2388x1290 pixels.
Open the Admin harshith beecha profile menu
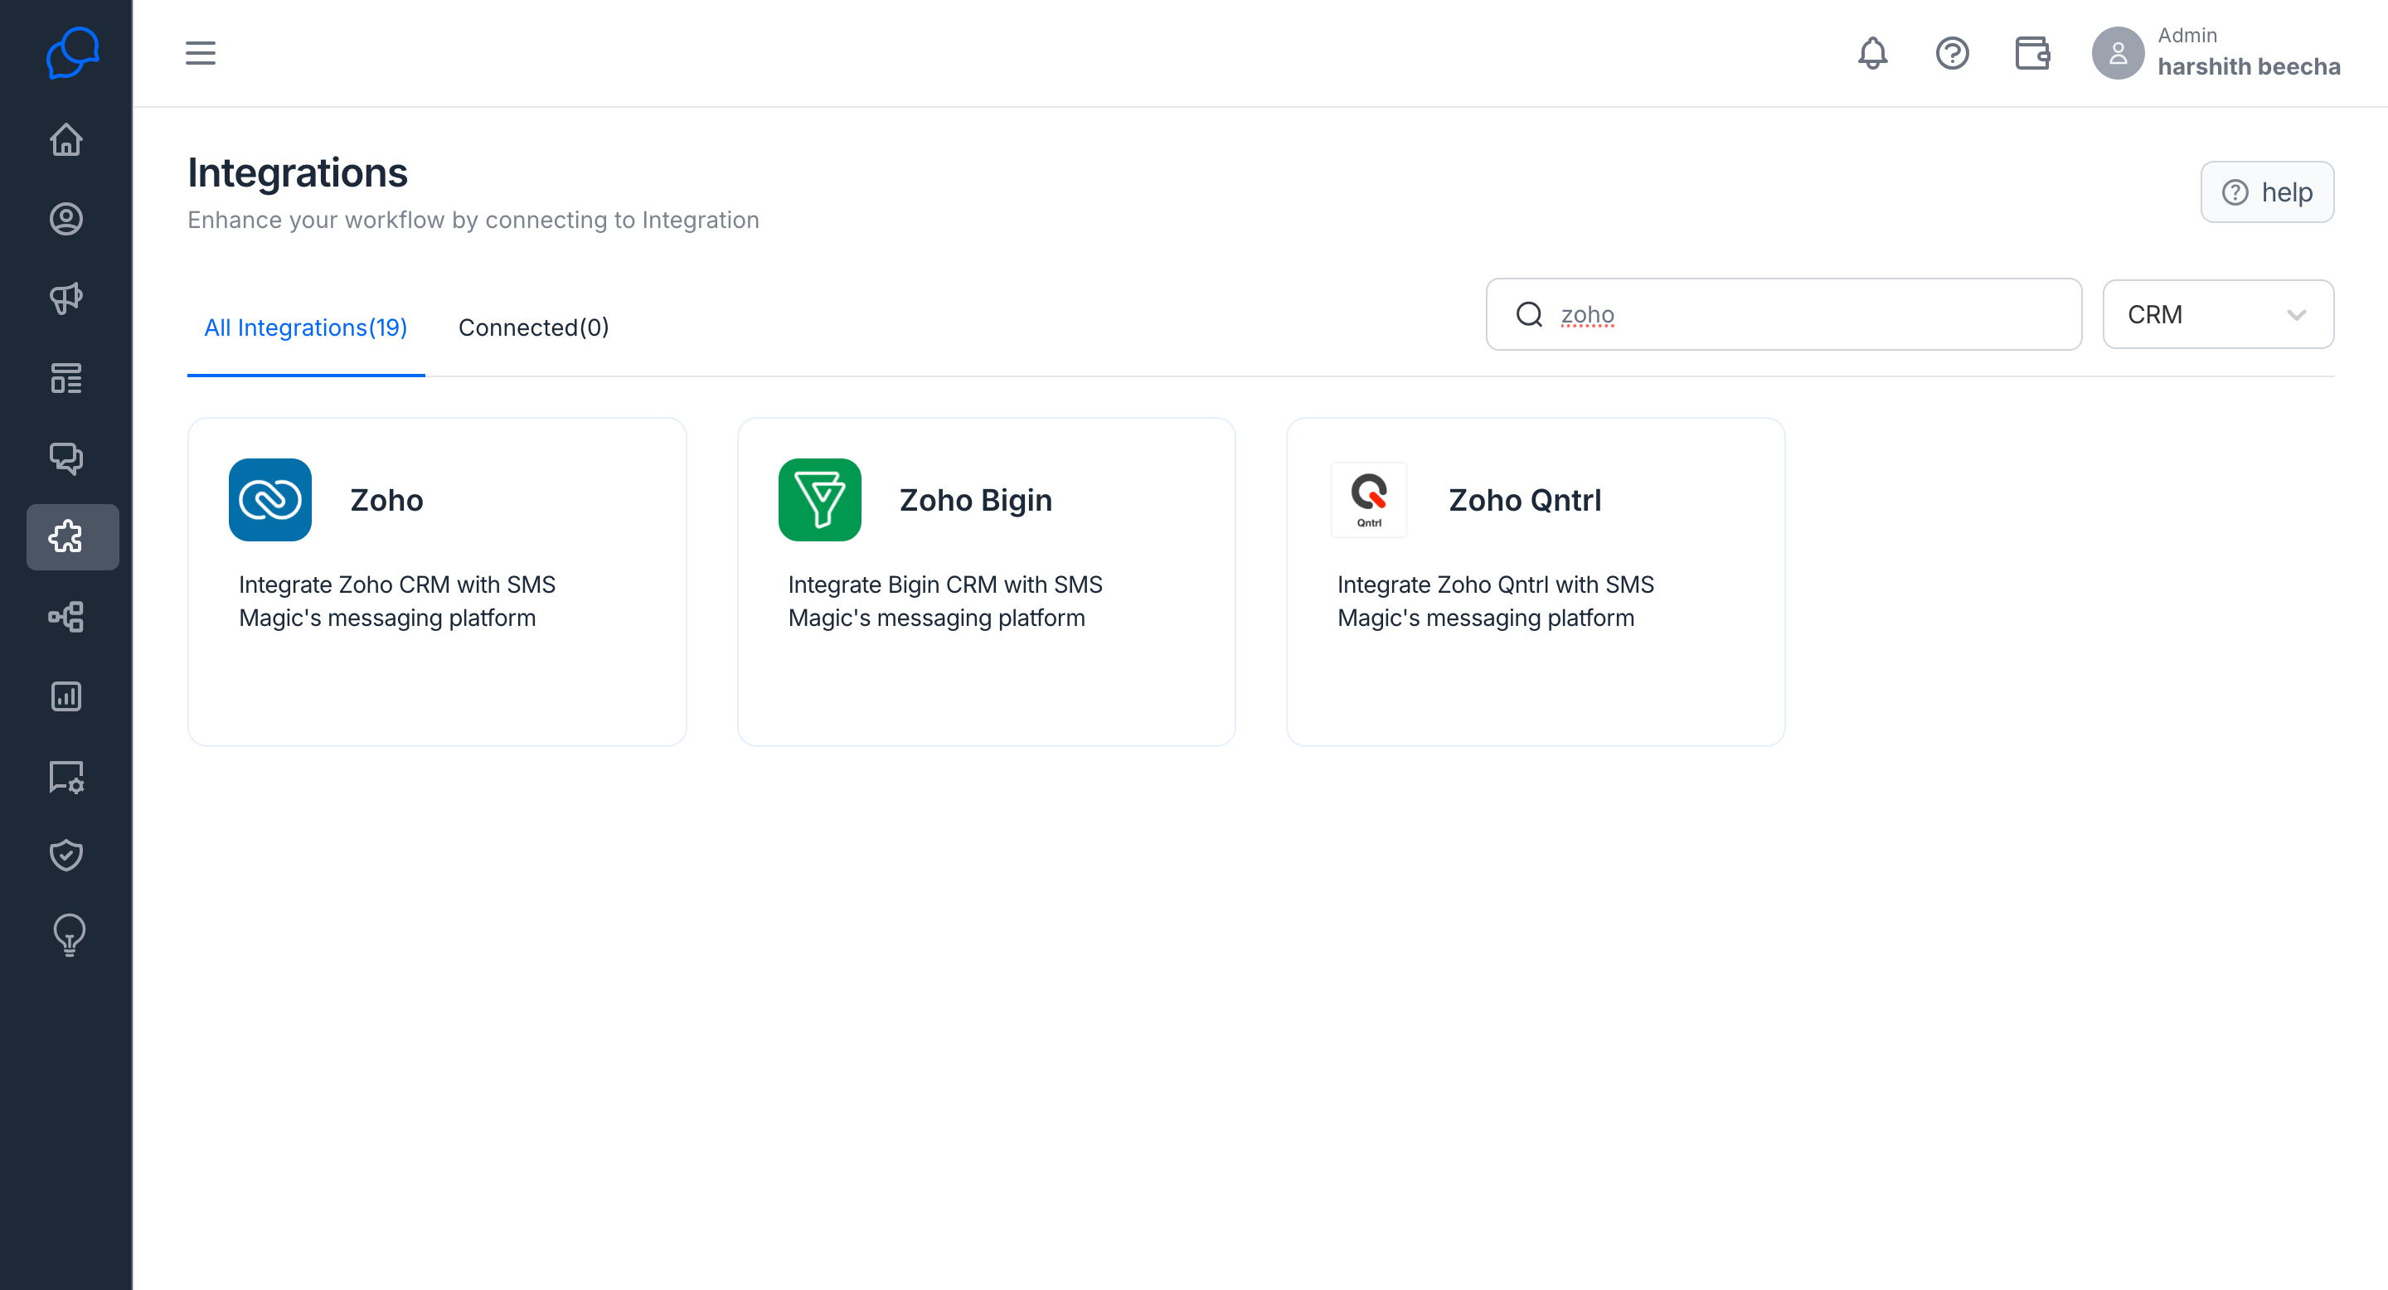2216,53
